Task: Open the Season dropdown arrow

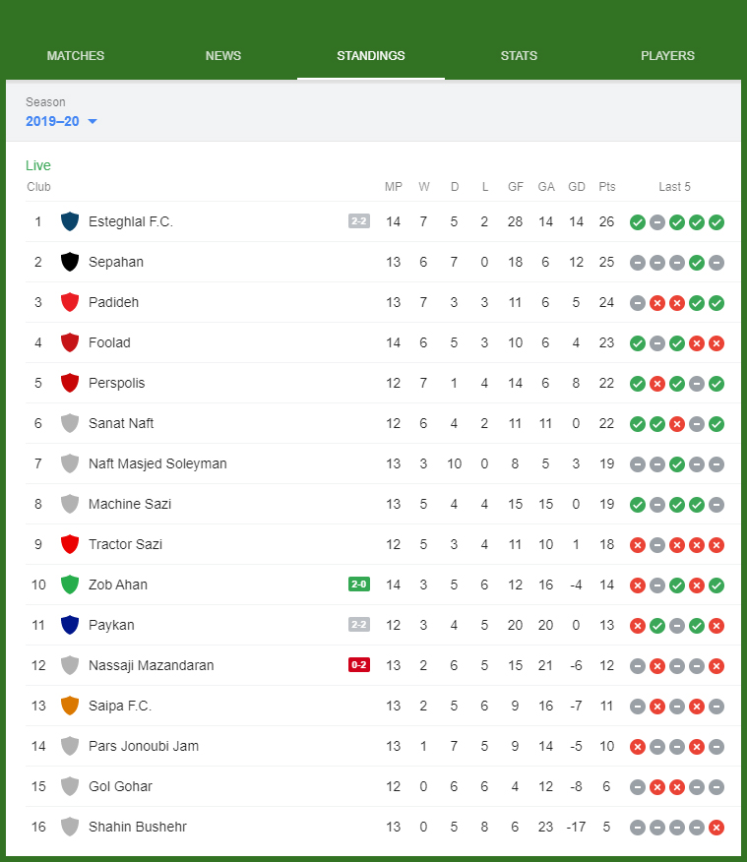Action: pos(93,121)
